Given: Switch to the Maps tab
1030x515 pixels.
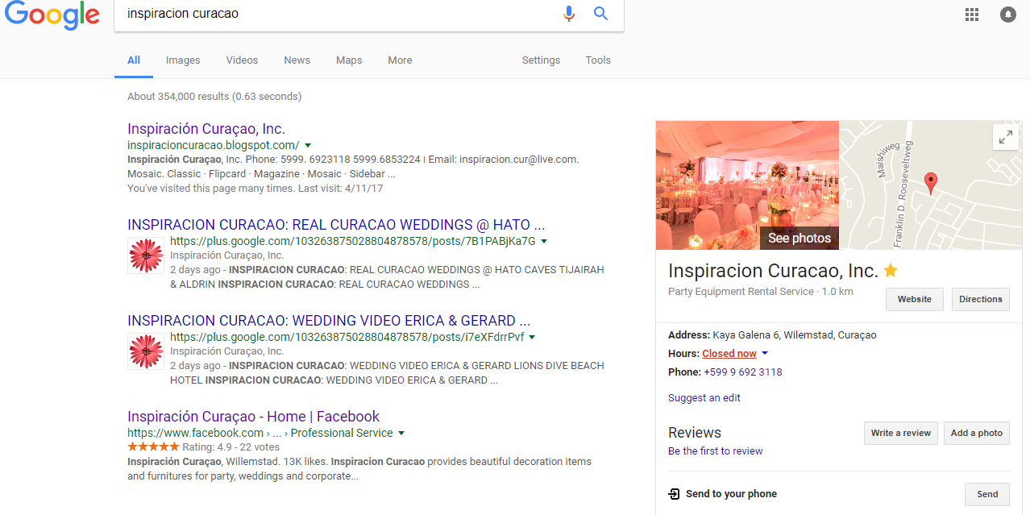Looking at the screenshot, I should (x=349, y=60).
